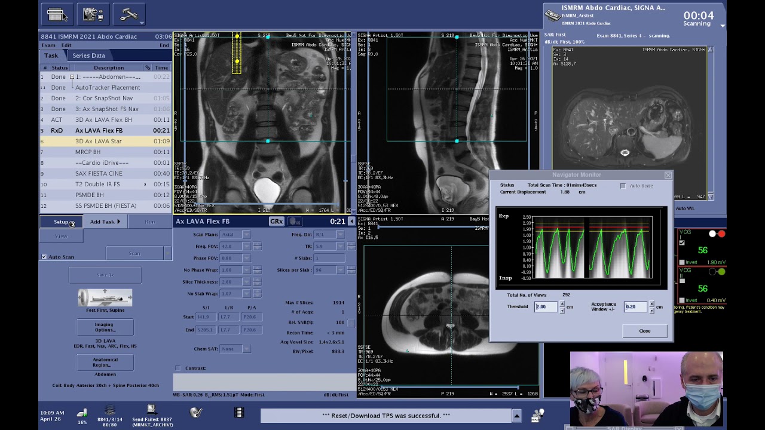The image size is (765, 430).
Task: Select the MRCP BH task row
Action: click(105, 152)
